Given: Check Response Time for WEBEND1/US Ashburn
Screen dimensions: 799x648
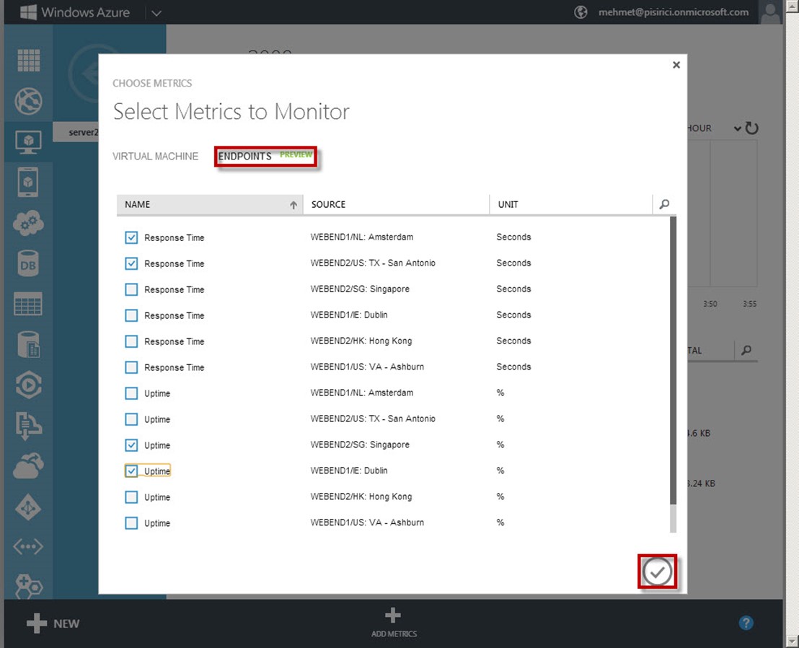Looking at the screenshot, I should pos(131,367).
